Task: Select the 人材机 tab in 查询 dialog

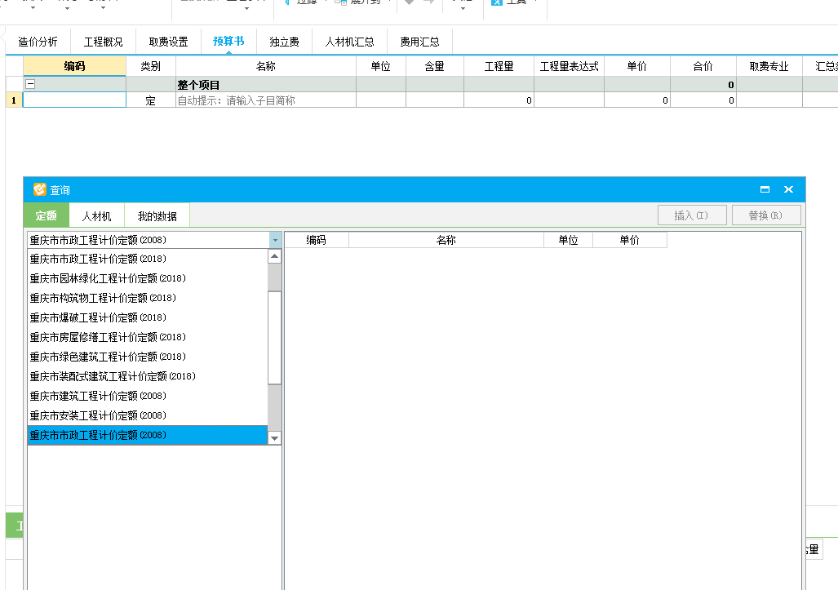Action: pyautogui.click(x=97, y=216)
